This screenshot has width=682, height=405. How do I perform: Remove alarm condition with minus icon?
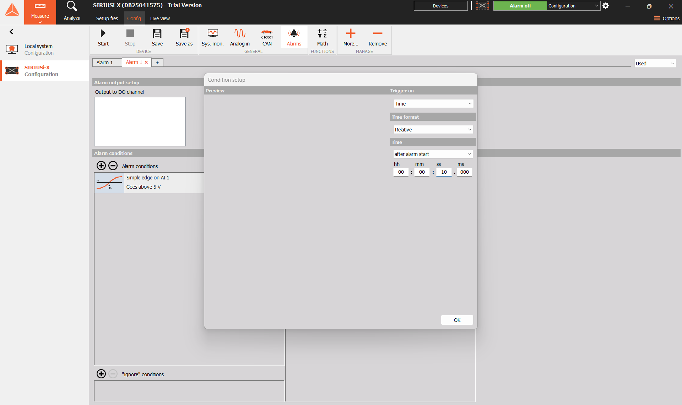coord(113,166)
